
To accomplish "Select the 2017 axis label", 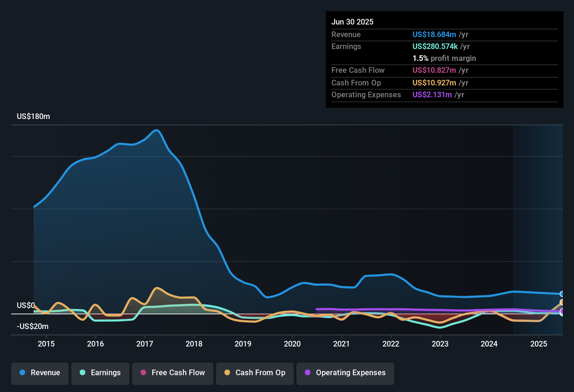I will (145, 344).
